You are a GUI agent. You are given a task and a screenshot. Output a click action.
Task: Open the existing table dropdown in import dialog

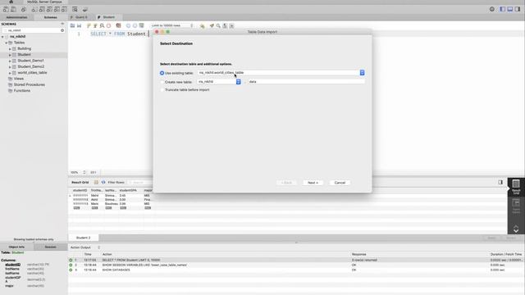click(x=362, y=73)
